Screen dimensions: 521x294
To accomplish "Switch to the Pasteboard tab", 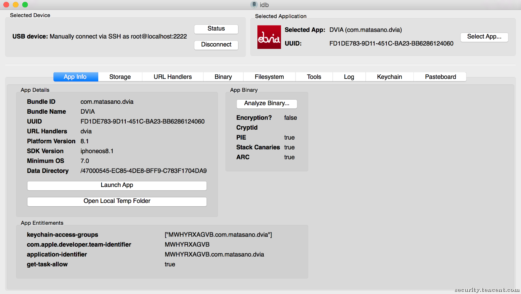I will click(441, 77).
